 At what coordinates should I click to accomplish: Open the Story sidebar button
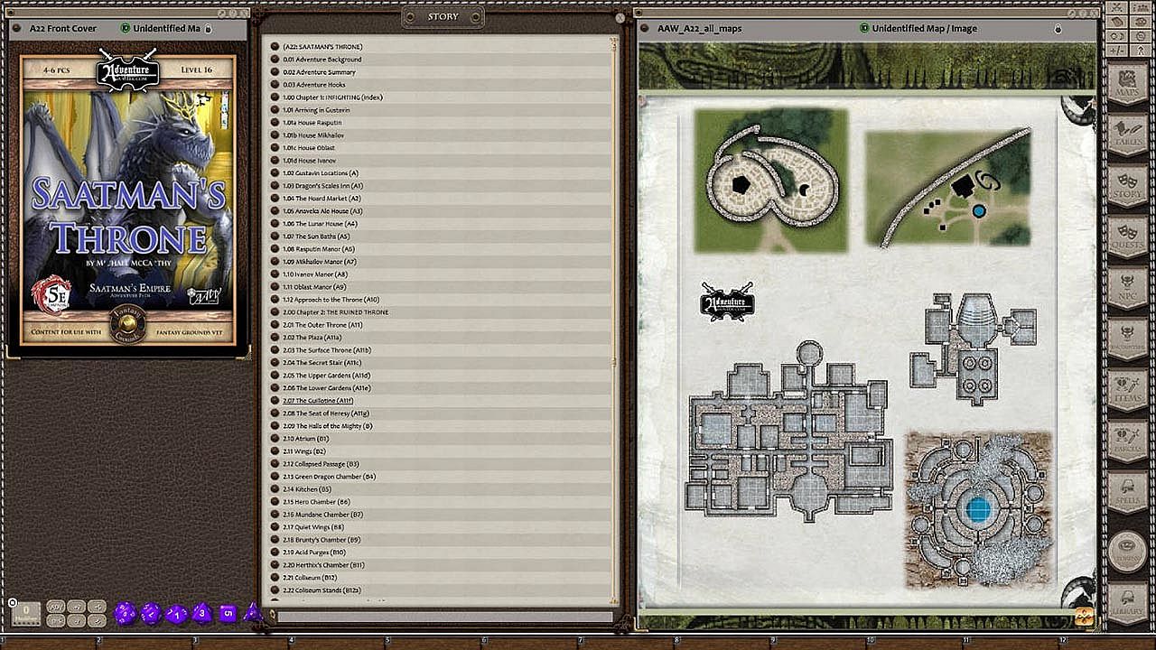coord(1127,185)
